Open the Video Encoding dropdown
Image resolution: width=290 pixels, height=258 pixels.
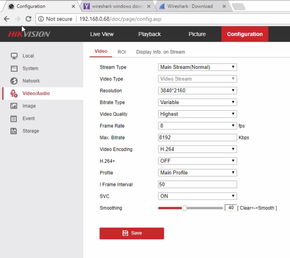pyautogui.click(x=197, y=149)
